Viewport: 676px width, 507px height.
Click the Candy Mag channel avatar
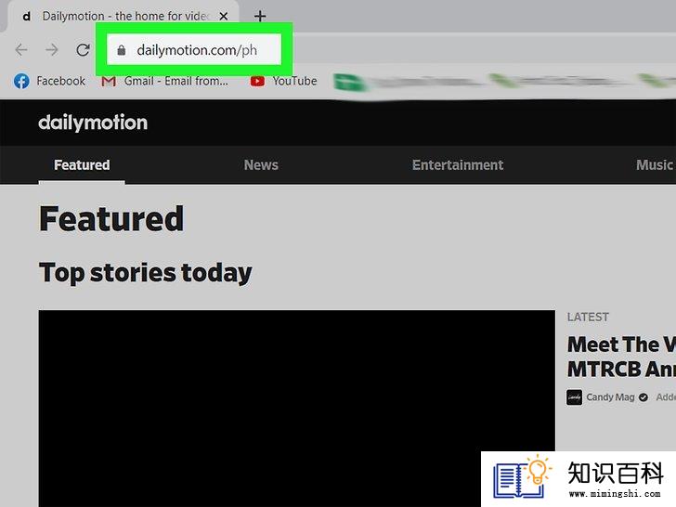(x=574, y=397)
